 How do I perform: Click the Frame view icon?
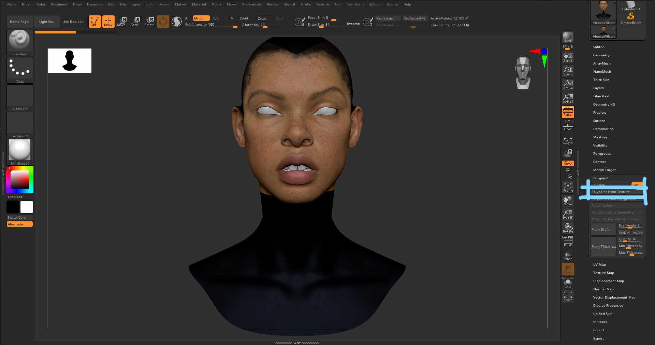[x=568, y=187]
